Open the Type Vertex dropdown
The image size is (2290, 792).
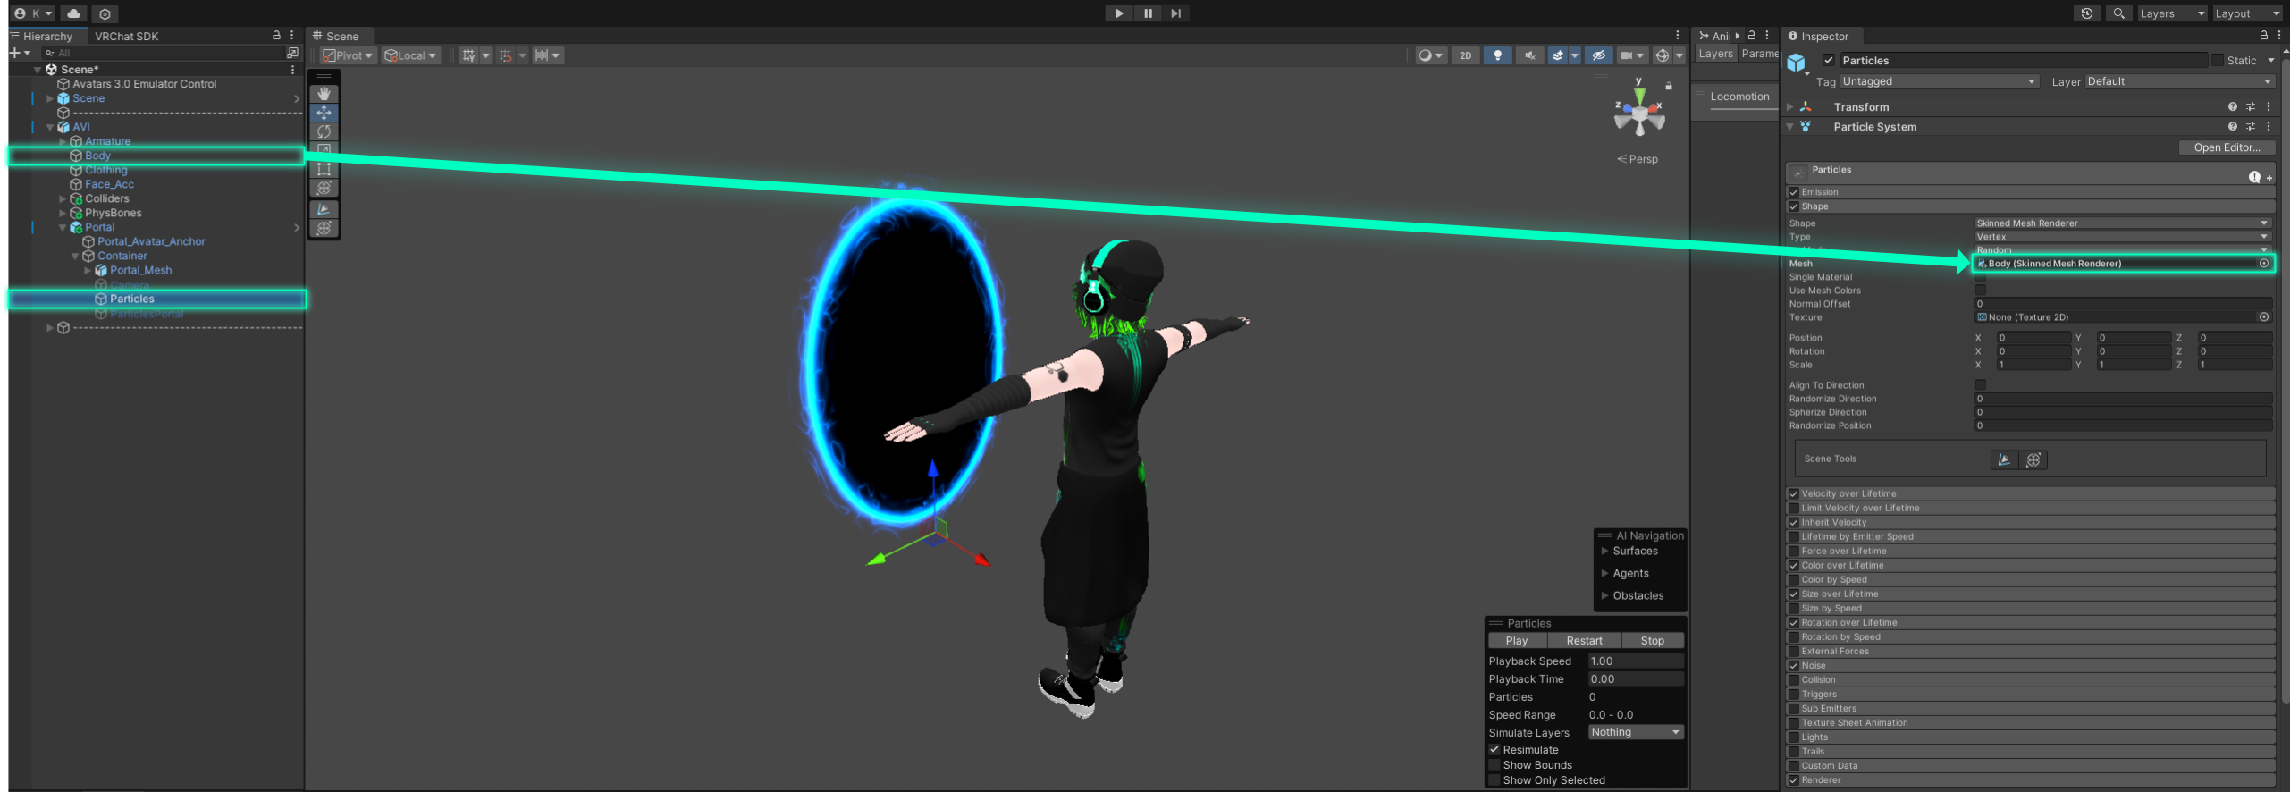pyautogui.click(x=2122, y=237)
